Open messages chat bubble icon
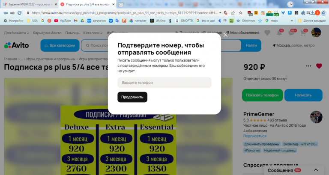Screen dimensions: 329x175 pos(291,33)
